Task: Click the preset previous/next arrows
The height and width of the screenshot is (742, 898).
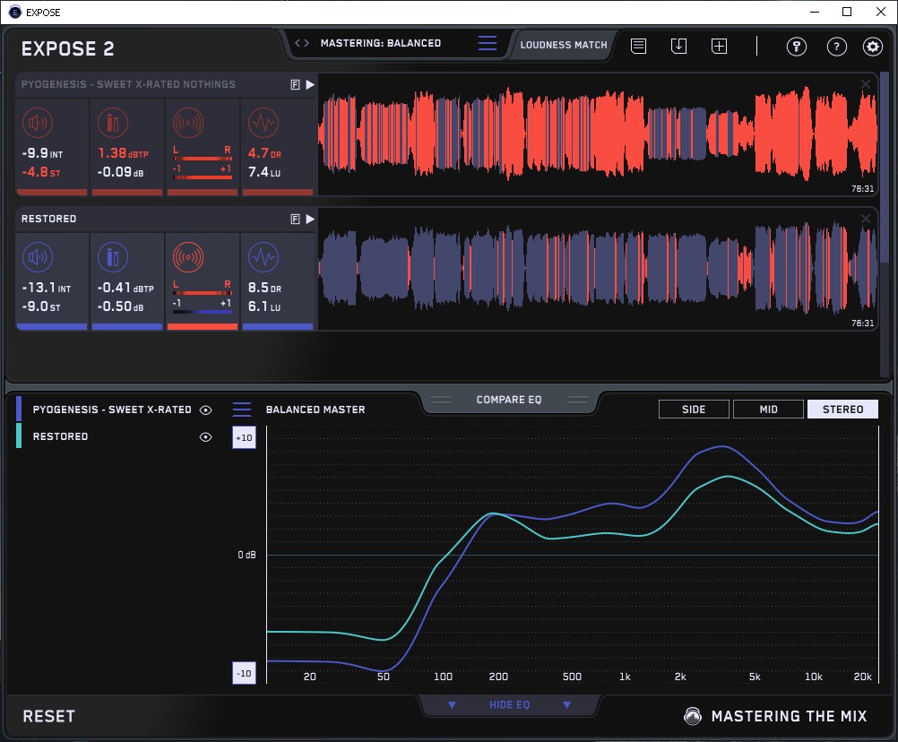Action: click(x=302, y=43)
